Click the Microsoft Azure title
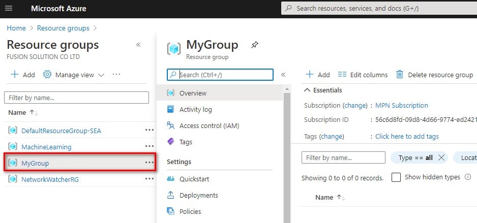The height and width of the screenshot is (223, 477). point(58,8)
